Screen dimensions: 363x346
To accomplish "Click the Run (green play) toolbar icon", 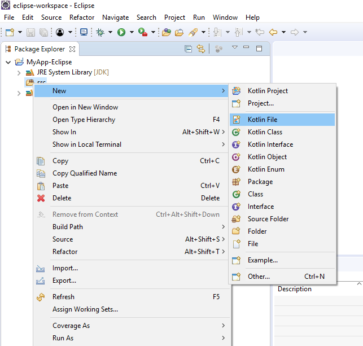I will (121, 32).
